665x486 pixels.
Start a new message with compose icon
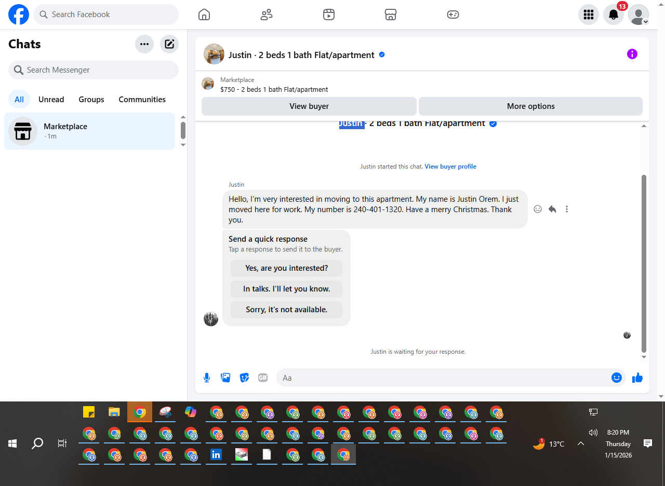click(x=169, y=44)
